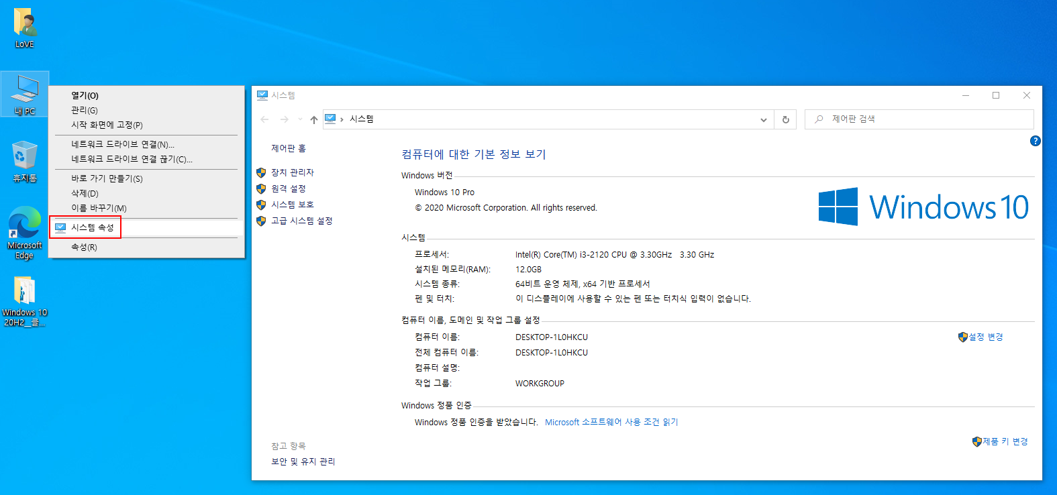Click the 제어판 검색 search field
This screenshot has width=1057, height=495.
click(x=919, y=119)
